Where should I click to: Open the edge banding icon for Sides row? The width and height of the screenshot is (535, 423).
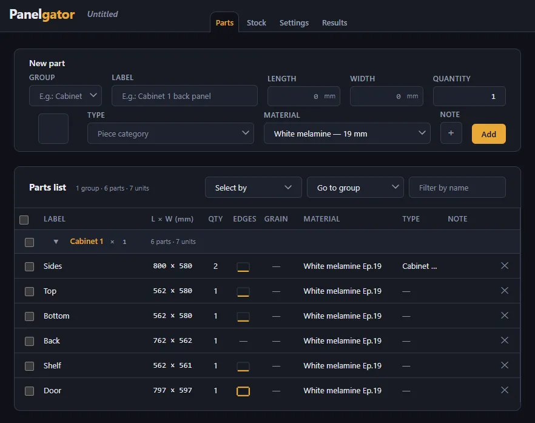tap(243, 266)
